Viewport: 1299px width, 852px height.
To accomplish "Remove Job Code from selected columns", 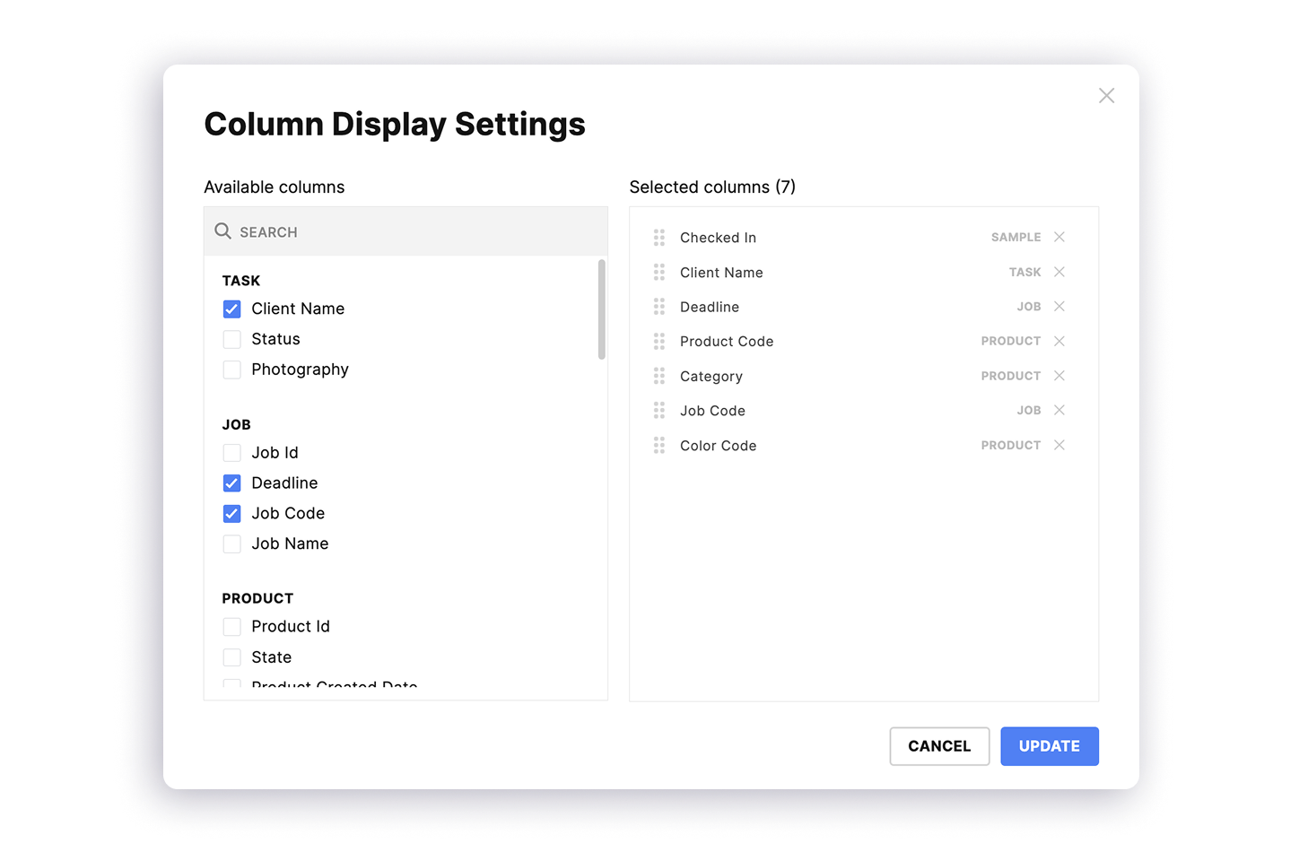I will coord(1059,410).
